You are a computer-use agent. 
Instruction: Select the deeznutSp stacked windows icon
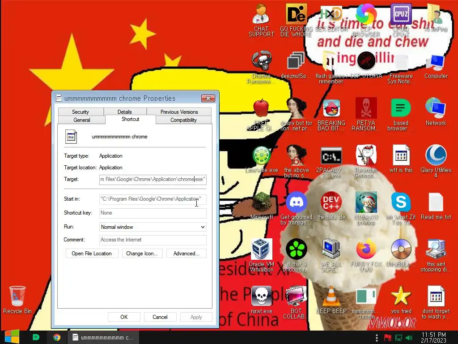tap(296, 66)
